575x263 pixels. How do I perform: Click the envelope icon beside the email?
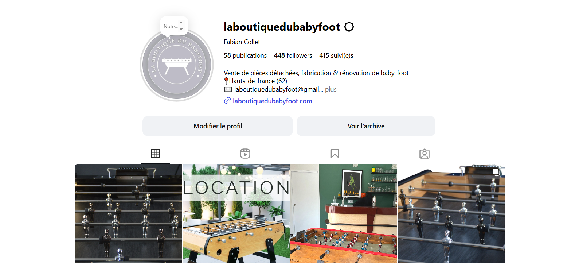click(228, 89)
